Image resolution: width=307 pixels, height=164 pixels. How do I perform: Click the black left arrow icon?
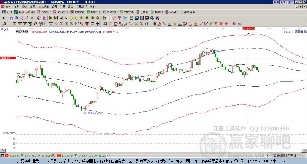[x=61, y=18]
